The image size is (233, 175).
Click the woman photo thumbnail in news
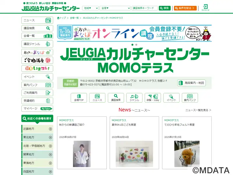pos(82,154)
